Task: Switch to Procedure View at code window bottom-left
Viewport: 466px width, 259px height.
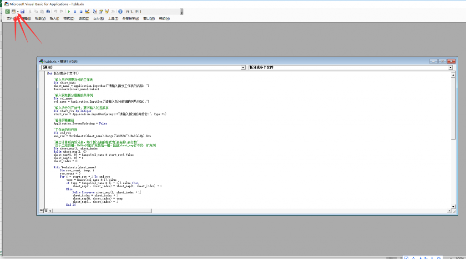Action: [41, 210]
